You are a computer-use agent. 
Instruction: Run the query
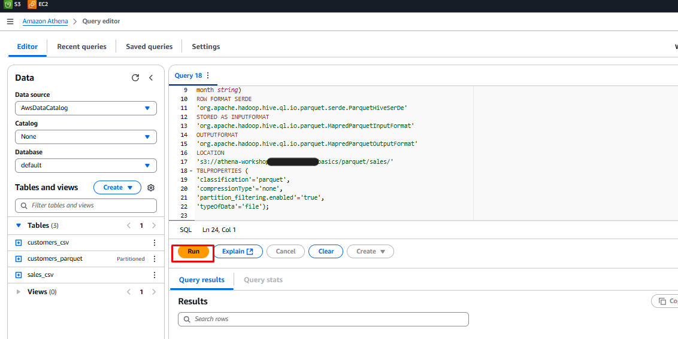[193, 252]
